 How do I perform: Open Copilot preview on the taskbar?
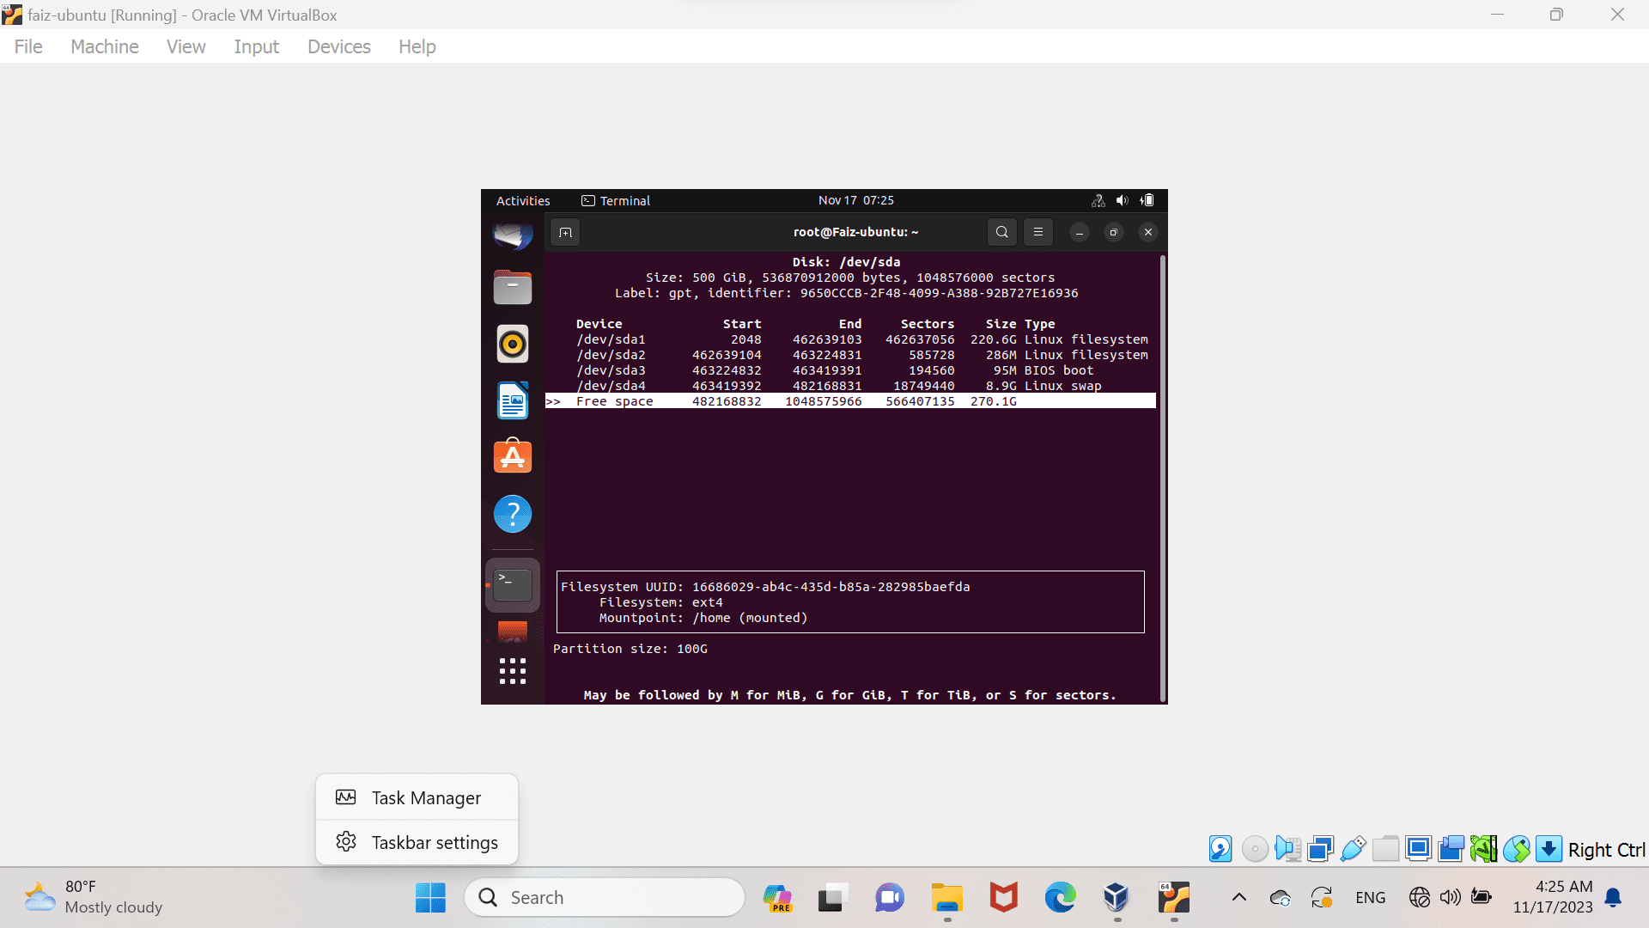click(777, 898)
